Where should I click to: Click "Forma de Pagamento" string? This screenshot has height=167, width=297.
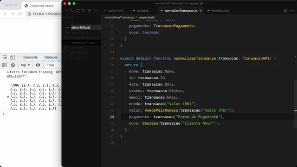pos(198,117)
